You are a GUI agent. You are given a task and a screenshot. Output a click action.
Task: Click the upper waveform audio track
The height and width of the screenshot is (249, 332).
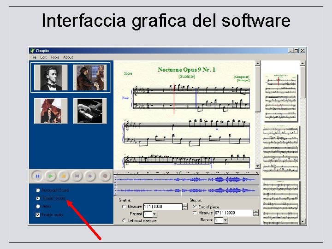[x=187, y=180]
